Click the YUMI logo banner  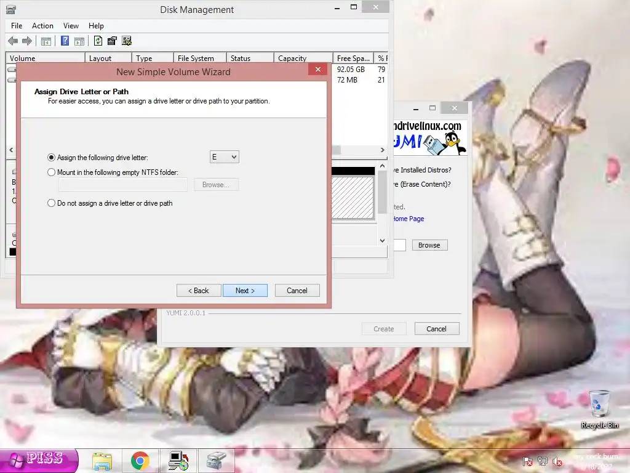coord(429,138)
